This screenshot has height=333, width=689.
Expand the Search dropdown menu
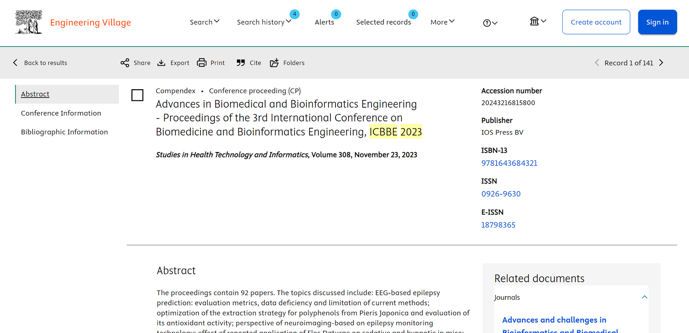coord(204,22)
